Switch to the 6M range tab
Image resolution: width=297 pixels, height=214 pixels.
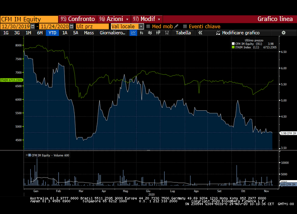click(x=40, y=33)
